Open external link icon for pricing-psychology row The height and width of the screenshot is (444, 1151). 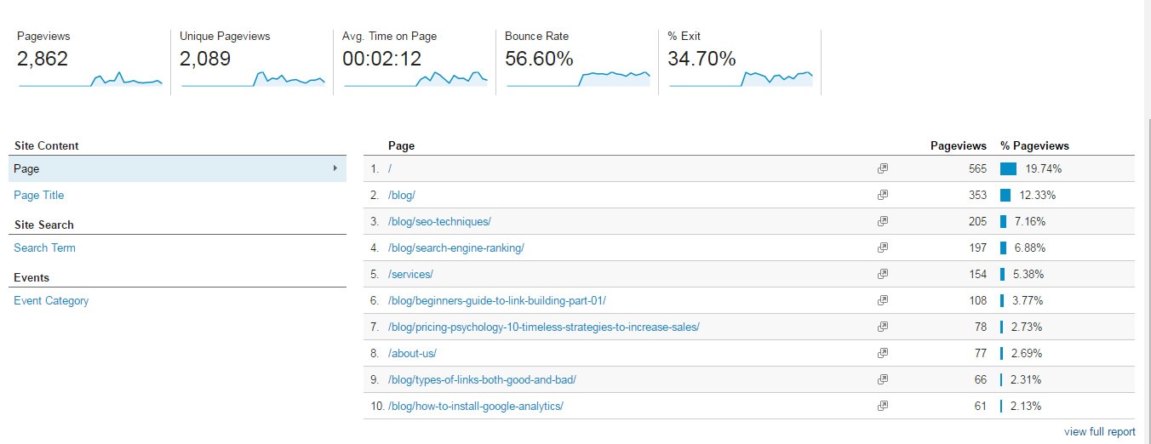883,327
